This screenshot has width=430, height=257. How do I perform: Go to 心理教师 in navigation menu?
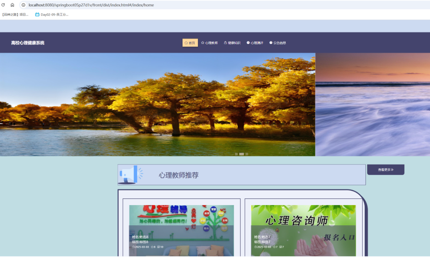[210, 43]
